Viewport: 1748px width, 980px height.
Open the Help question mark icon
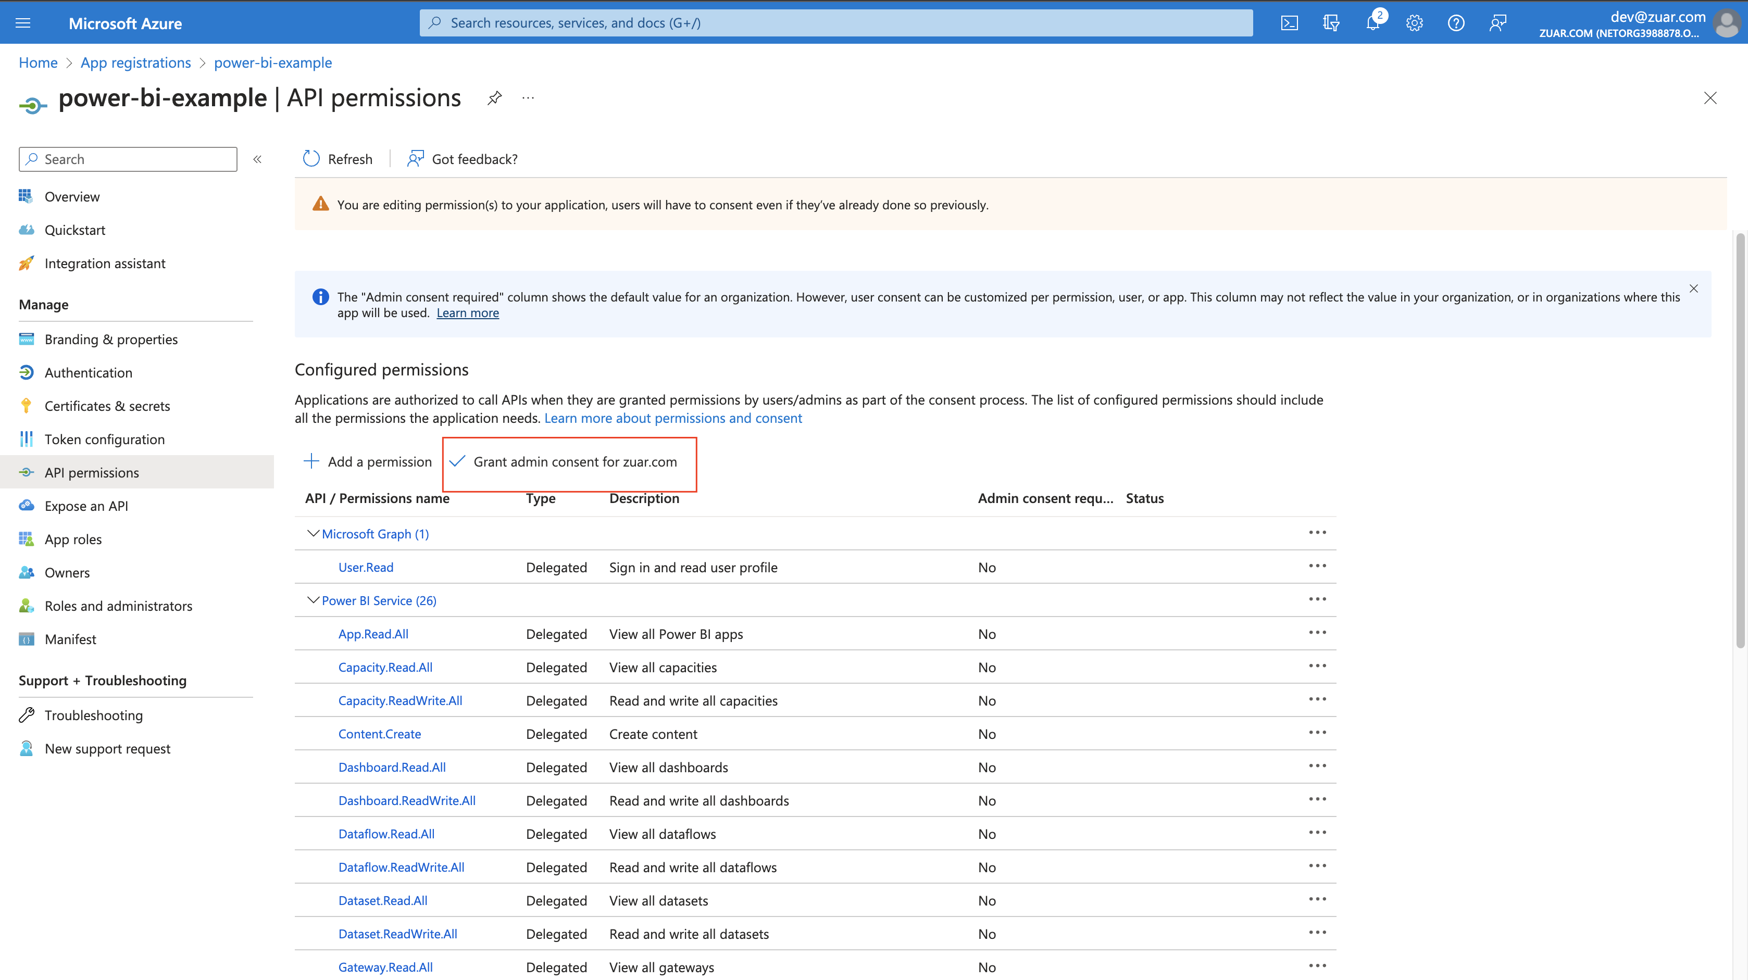coord(1455,23)
